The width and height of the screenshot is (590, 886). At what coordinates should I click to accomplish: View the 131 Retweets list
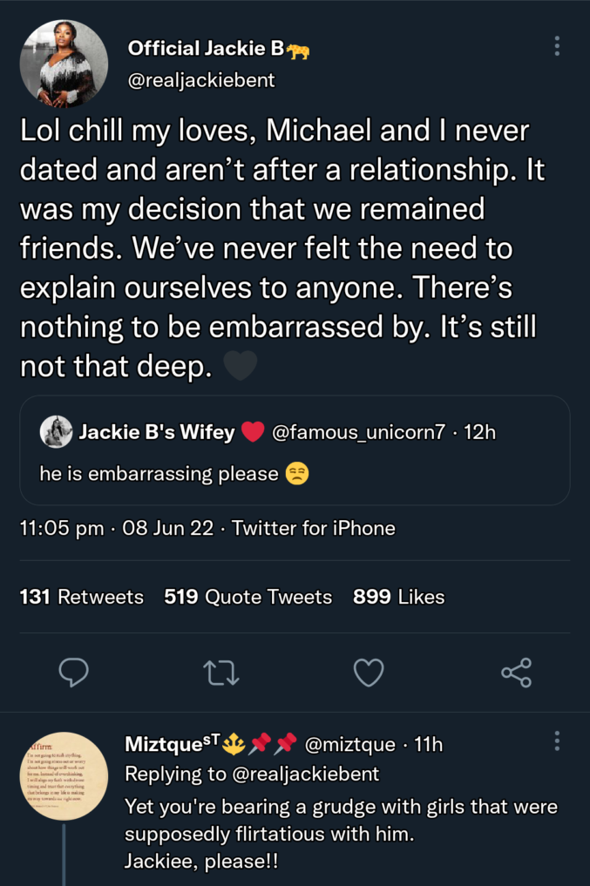pos(81,597)
